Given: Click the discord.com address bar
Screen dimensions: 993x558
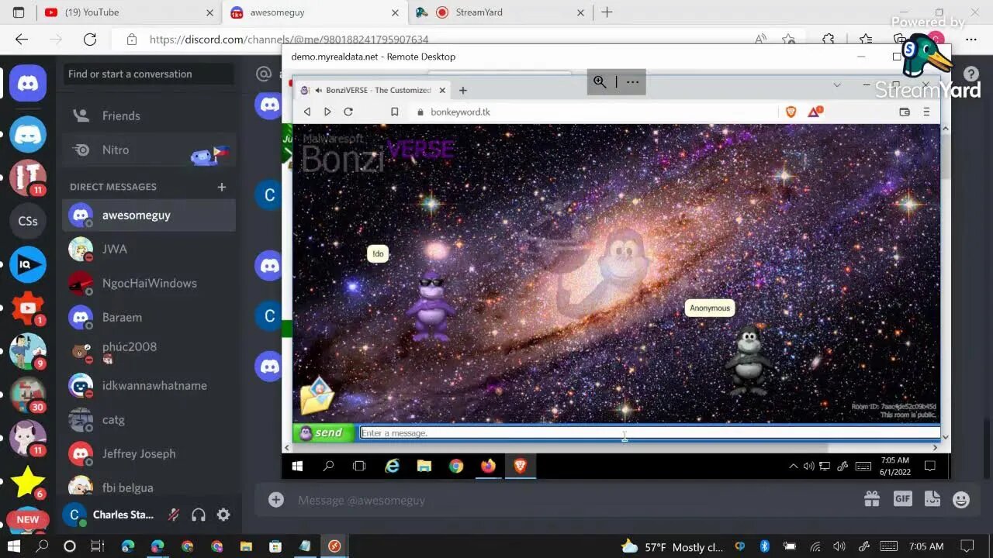Looking at the screenshot, I should click(x=434, y=40).
